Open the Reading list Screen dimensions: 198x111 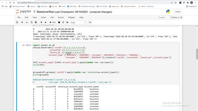(x=191, y=6)
